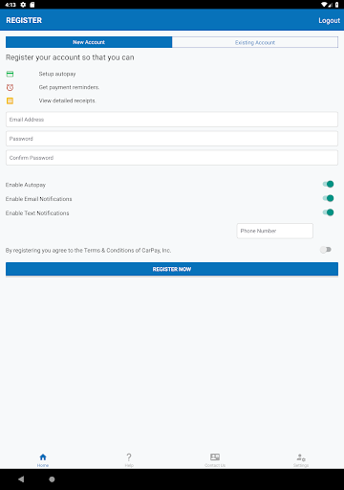Select the New Account tab
This screenshot has height=490, width=344.
[89, 42]
